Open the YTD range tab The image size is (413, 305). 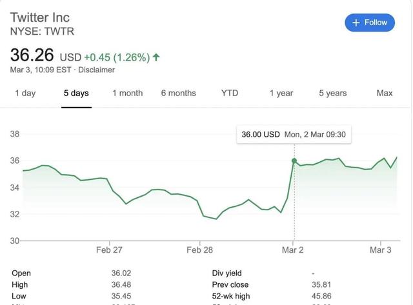tap(230, 93)
